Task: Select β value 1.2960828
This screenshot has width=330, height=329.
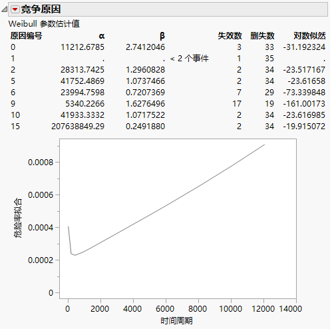Action: coord(145,70)
